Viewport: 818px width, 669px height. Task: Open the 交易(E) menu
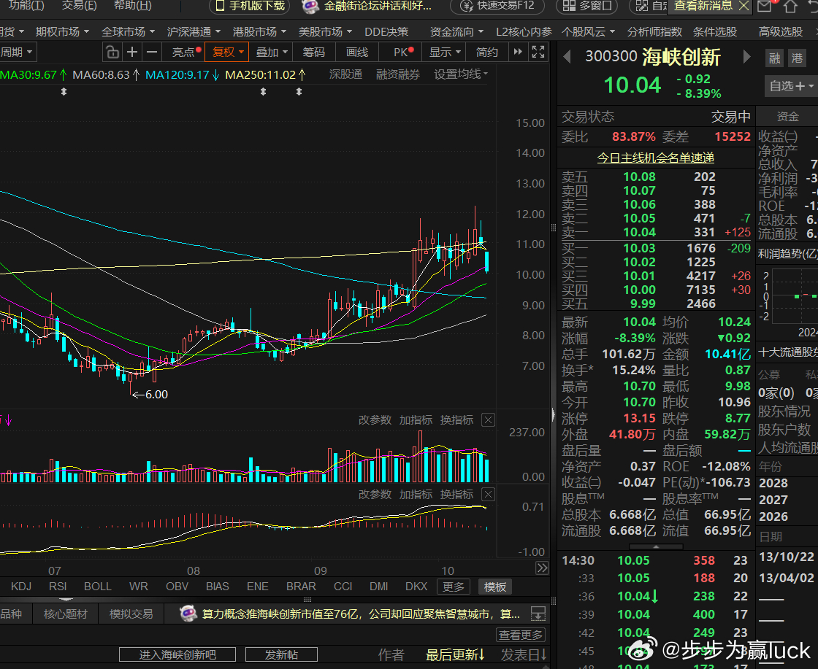80,6
